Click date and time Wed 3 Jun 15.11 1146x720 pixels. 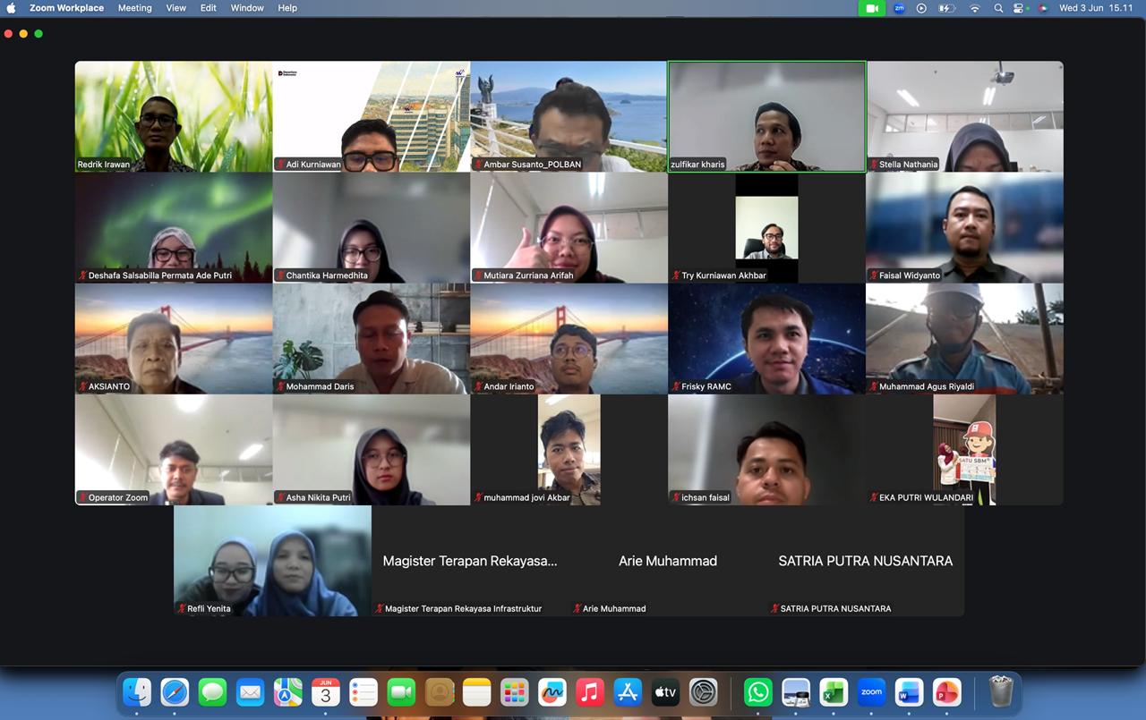[x=1096, y=8]
